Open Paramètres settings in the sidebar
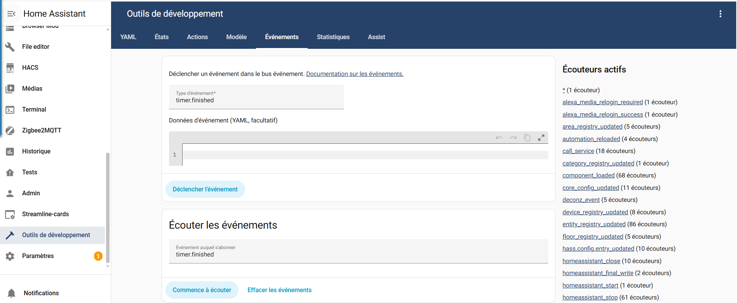The width and height of the screenshot is (737, 303). click(38, 256)
